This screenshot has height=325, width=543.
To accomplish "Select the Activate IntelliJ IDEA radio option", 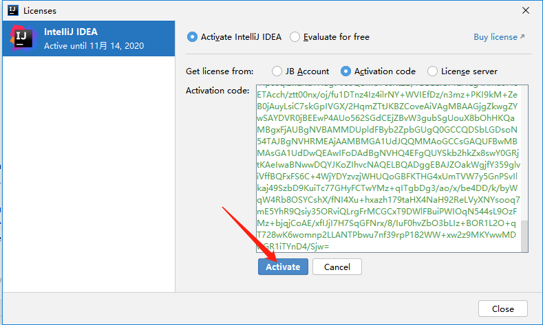I will [x=234, y=37].
